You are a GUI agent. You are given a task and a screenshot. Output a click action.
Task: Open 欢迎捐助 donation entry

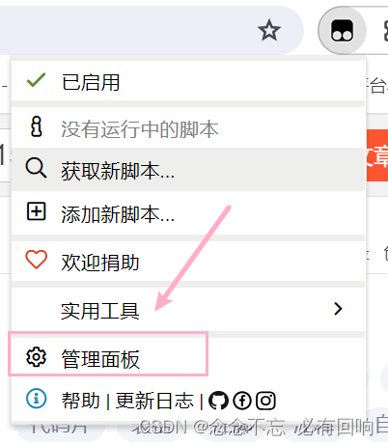[x=188, y=262]
